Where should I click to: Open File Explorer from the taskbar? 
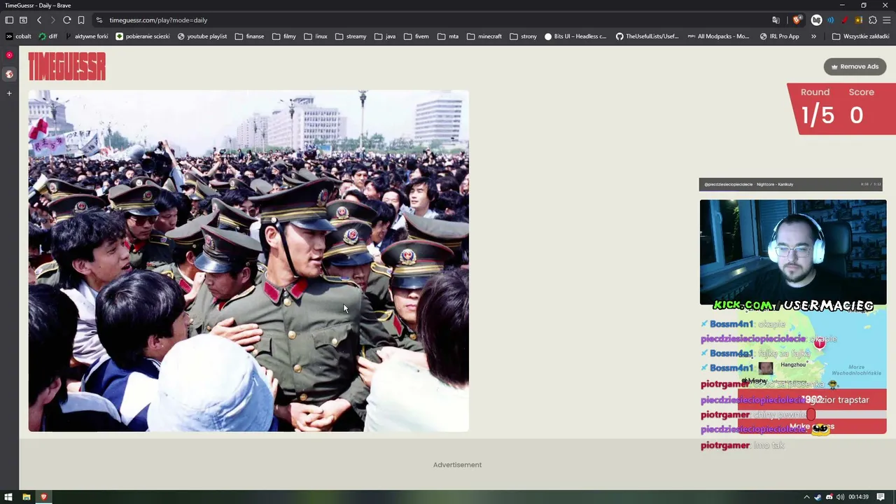27,497
